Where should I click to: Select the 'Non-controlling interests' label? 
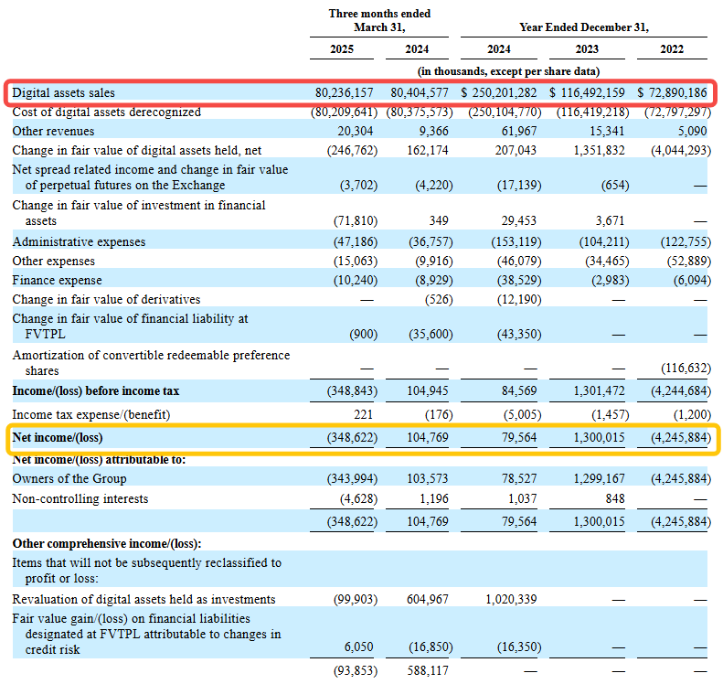[x=80, y=499]
